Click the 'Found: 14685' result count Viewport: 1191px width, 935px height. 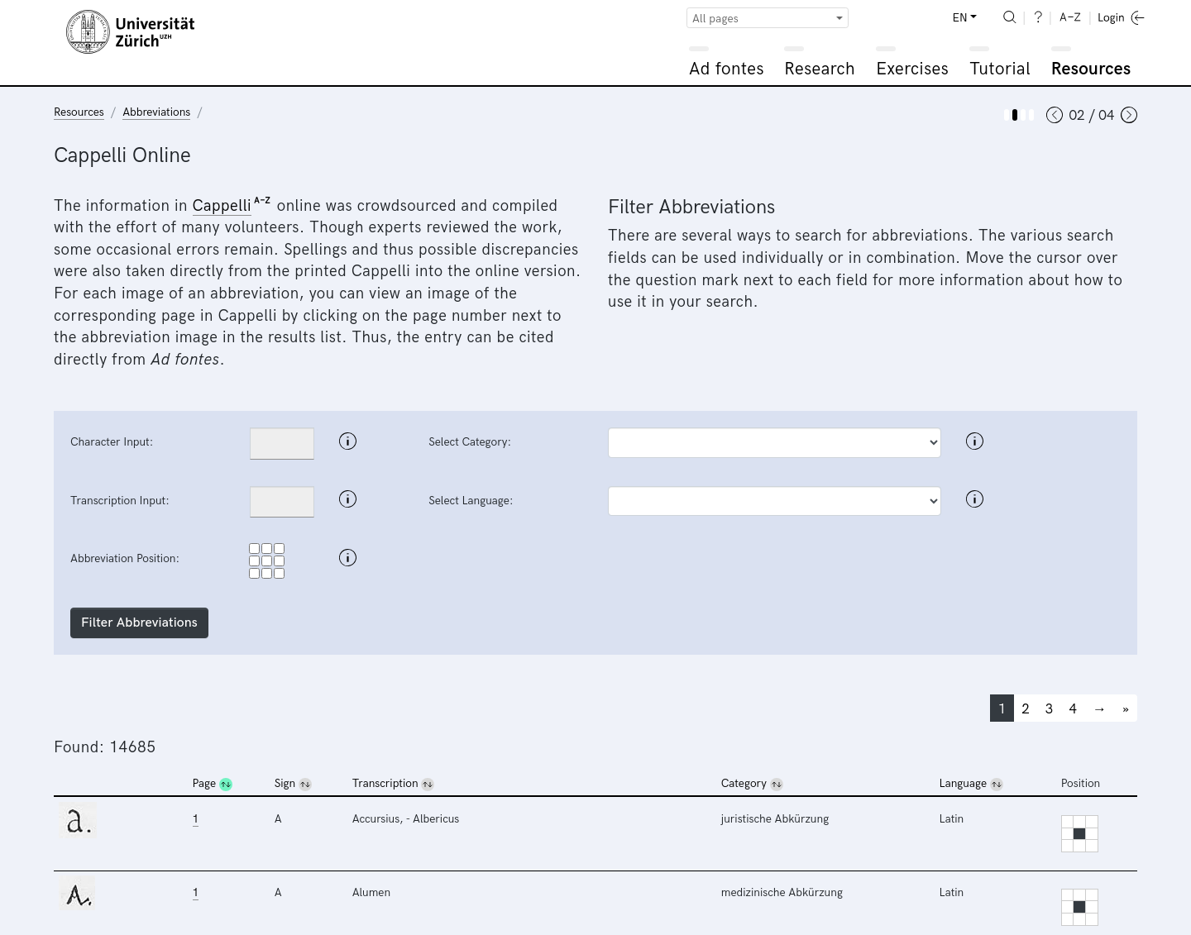tap(104, 747)
